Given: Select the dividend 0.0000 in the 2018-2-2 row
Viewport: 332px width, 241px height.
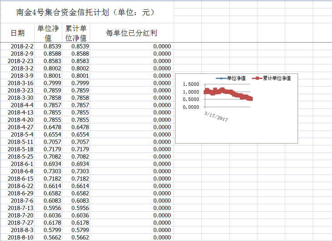Looking at the screenshot, I should (x=132, y=46).
